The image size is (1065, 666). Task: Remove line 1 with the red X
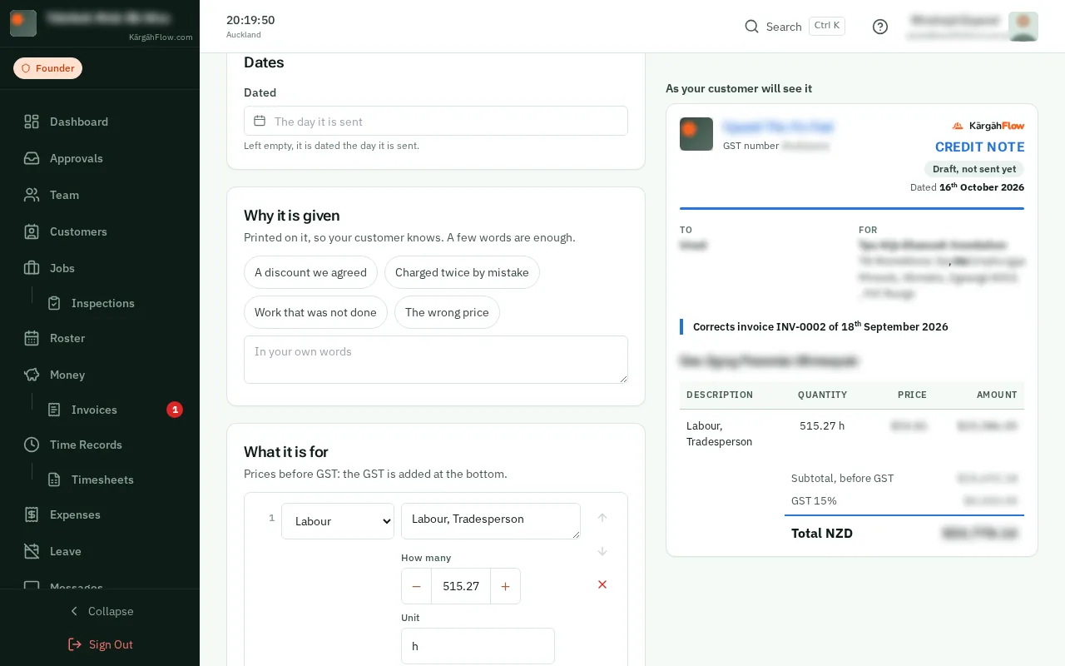pyautogui.click(x=602, y=584)
